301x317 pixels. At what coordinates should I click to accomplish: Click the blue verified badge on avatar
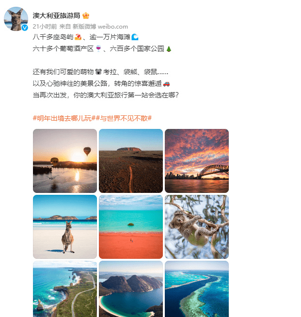pos(25,28)
